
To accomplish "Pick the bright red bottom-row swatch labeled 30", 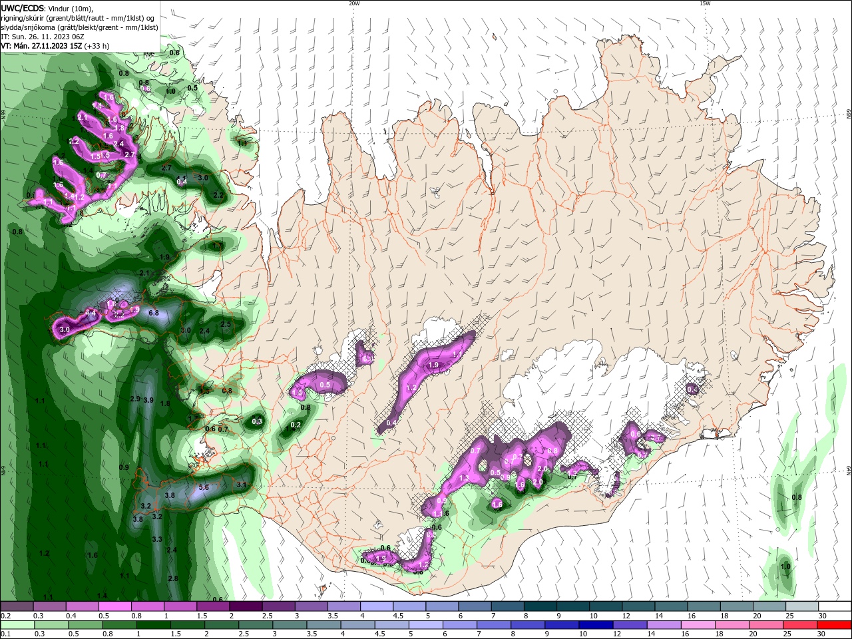I will (835, 625).
